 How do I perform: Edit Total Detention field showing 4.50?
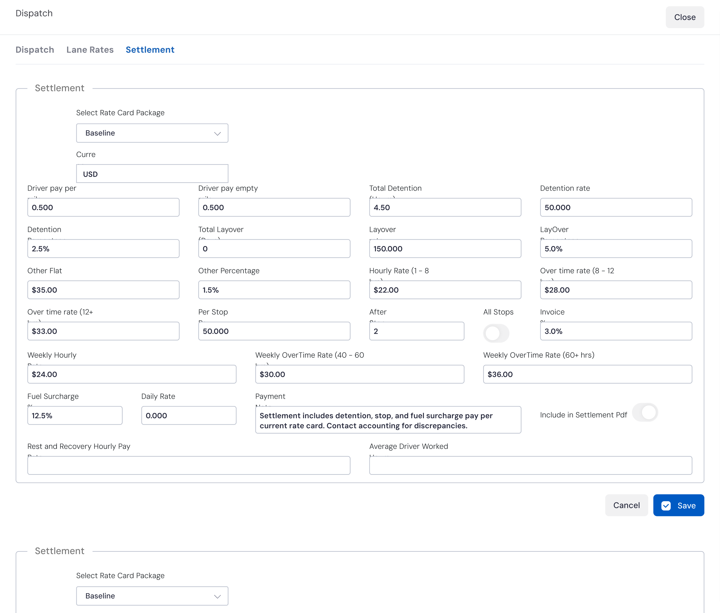[445, 208]
